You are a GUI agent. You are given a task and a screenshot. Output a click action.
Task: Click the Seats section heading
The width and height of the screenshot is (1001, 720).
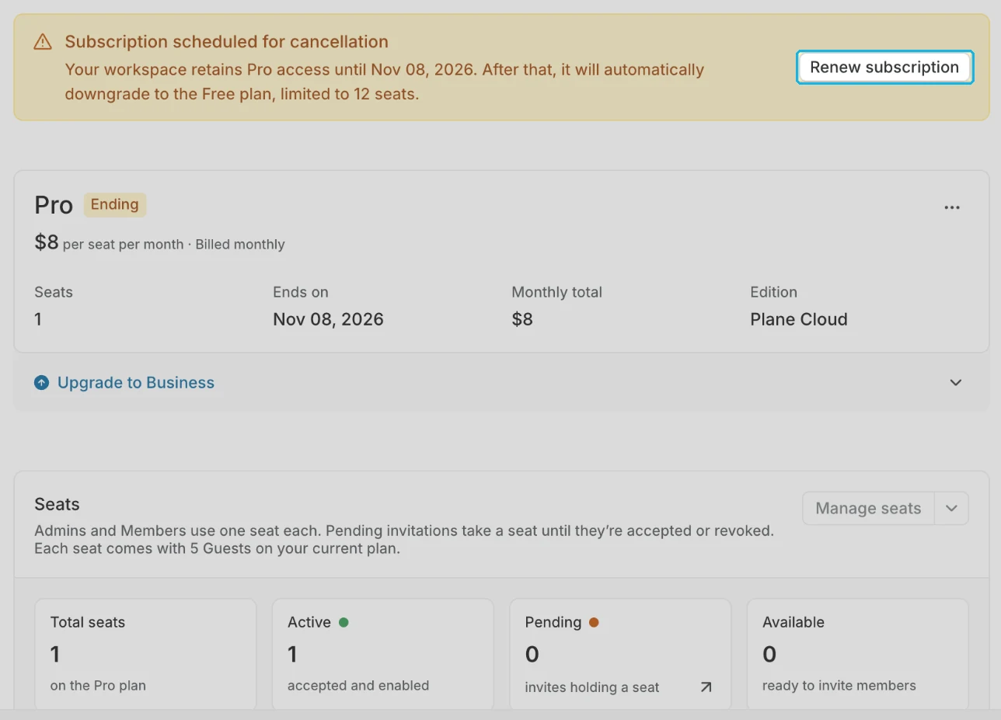coord(58,504)
